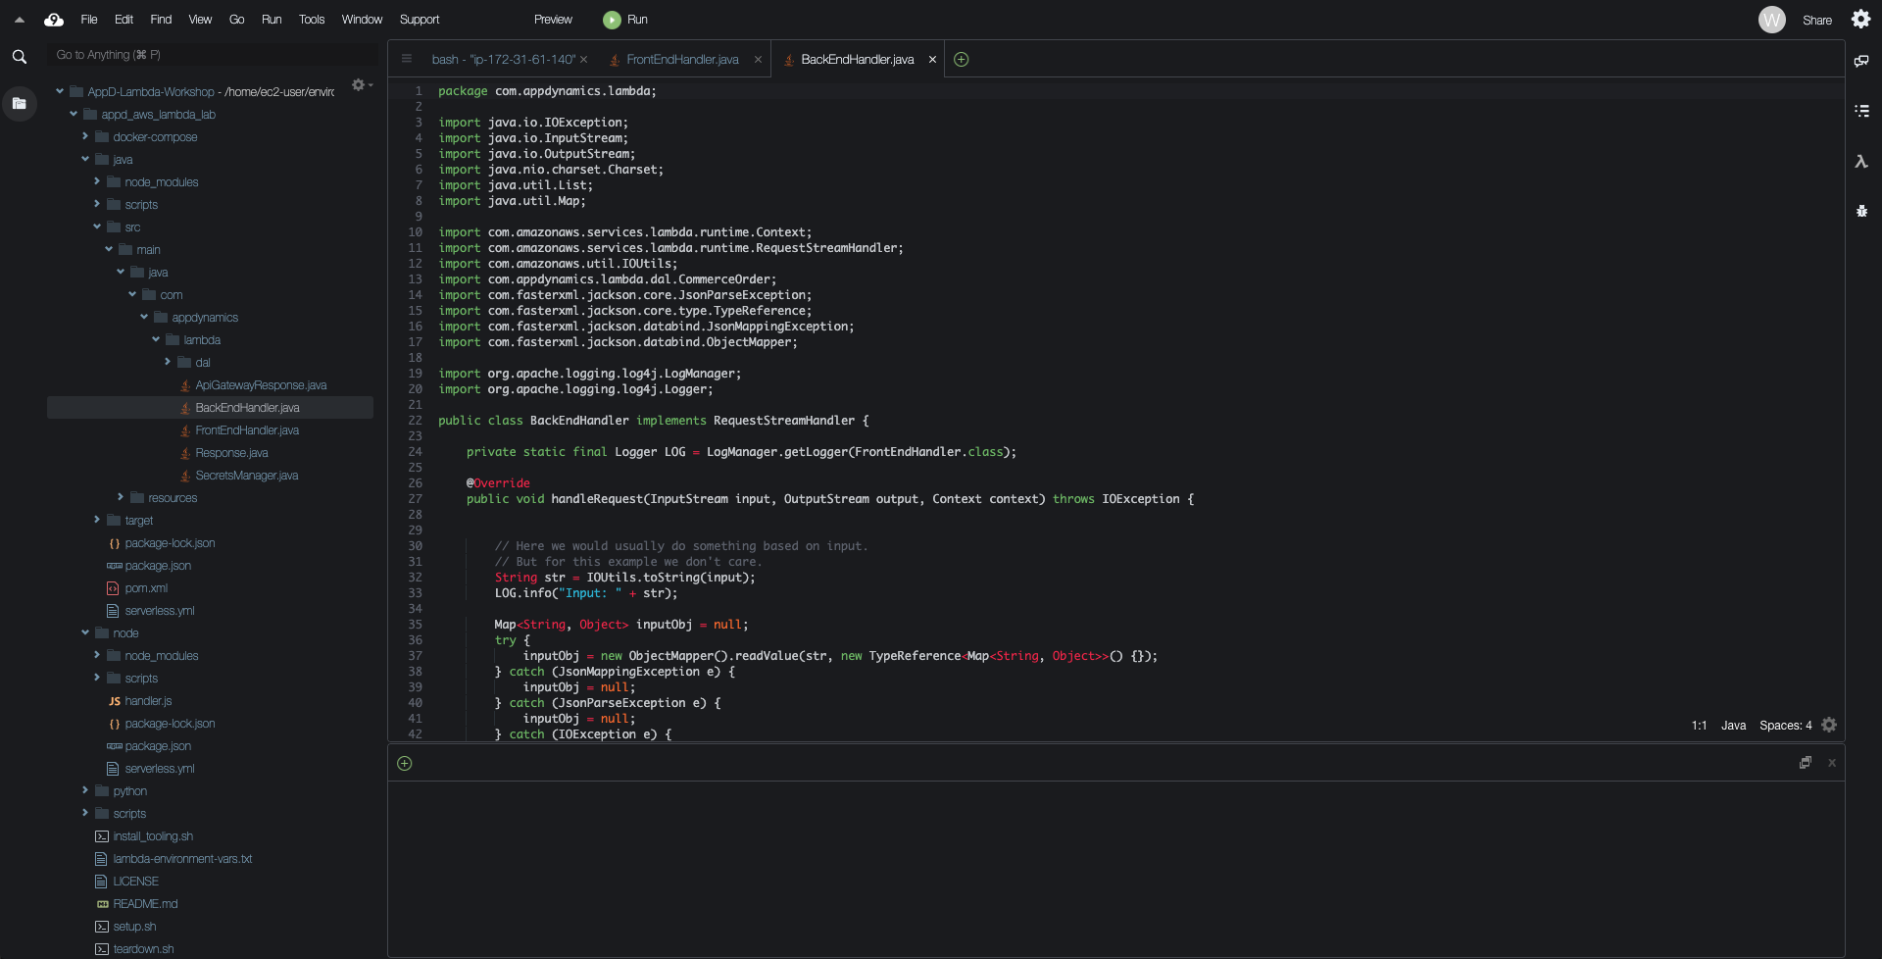Open the AWS Cloud9 cloud logo menu
The image size is (1882, 959).
[x=54, y=20]
